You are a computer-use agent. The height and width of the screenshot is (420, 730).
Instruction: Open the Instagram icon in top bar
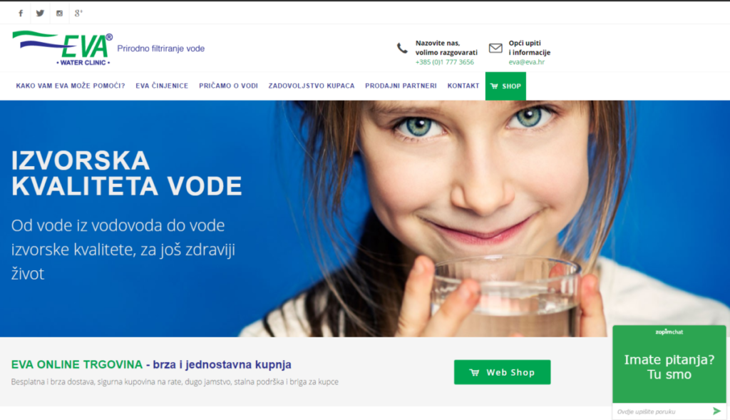pos(59,13)
